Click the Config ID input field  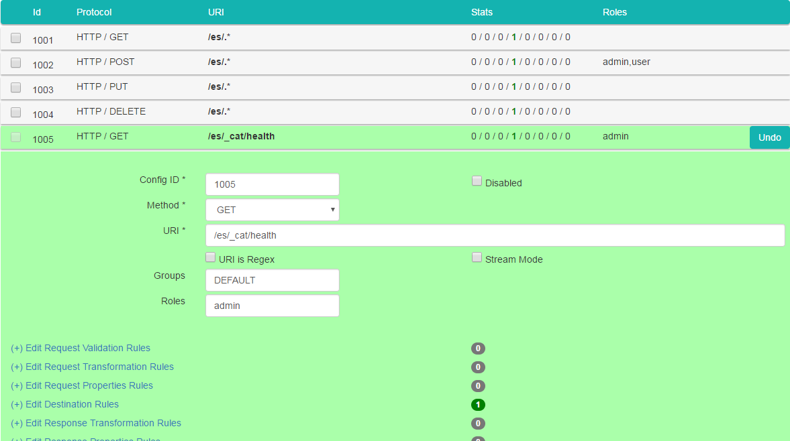pos(272,184)
